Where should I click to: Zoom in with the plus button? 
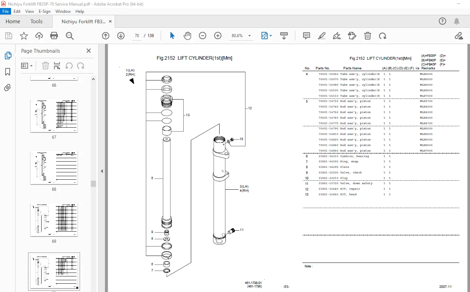pos(218,36)
